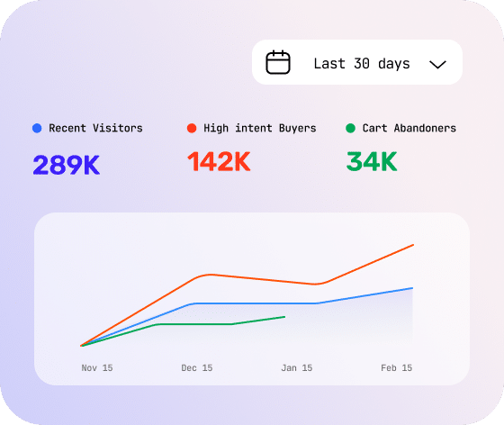Select the 142K buyers value

[219, 162]
